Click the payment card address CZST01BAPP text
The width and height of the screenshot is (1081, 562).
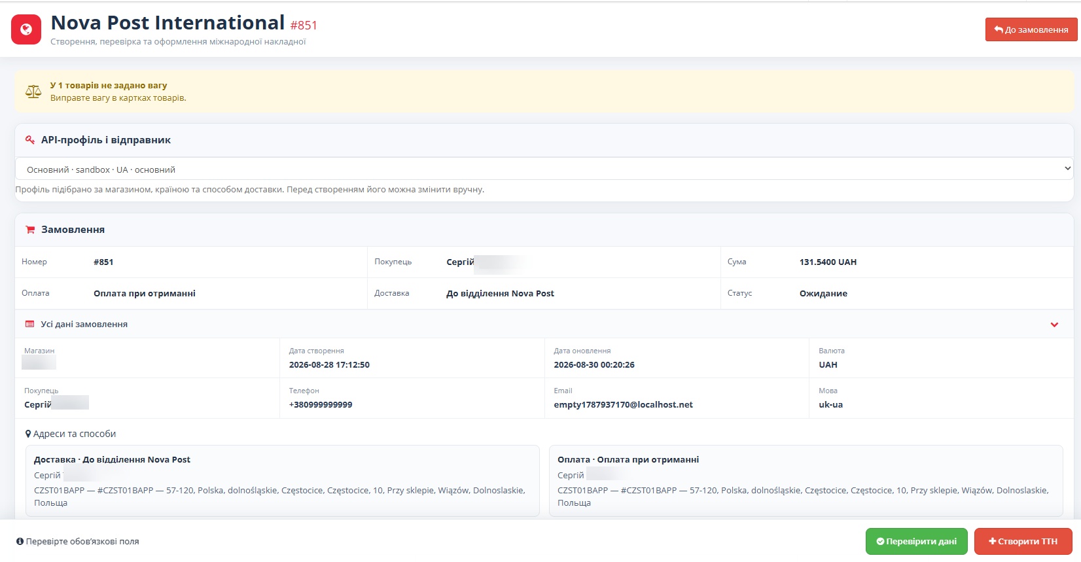(804, 497)
